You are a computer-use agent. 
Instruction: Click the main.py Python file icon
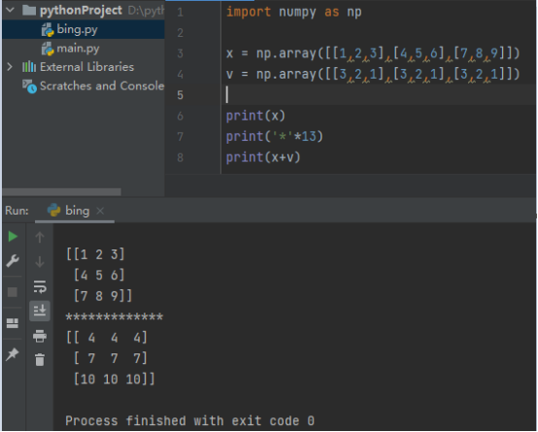pos(48,49)
